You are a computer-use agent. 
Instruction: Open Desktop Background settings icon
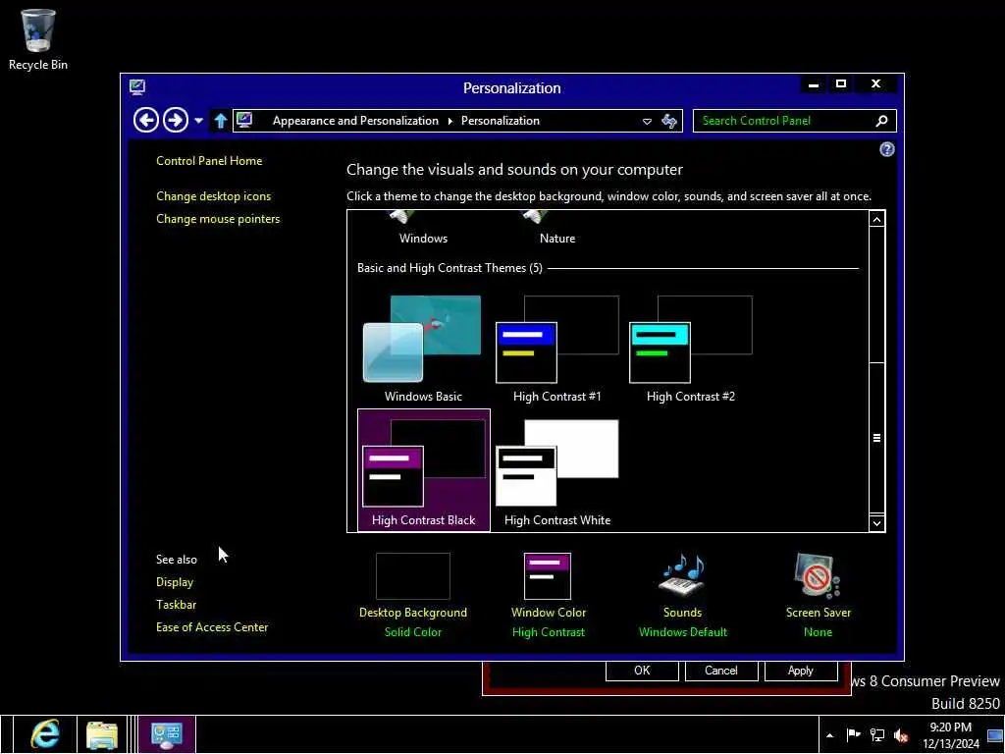(x=413, y=576)
